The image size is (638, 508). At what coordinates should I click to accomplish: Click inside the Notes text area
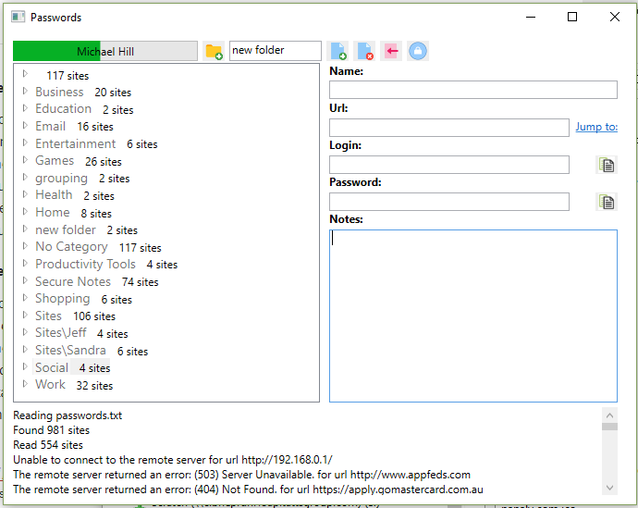pos(473,316)
